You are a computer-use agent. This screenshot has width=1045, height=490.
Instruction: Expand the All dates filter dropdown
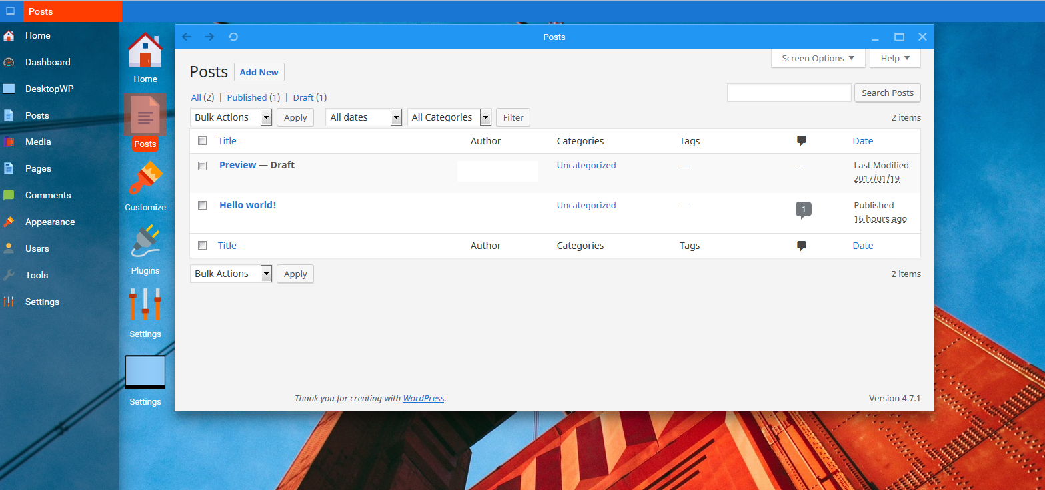tap(363, 117)
